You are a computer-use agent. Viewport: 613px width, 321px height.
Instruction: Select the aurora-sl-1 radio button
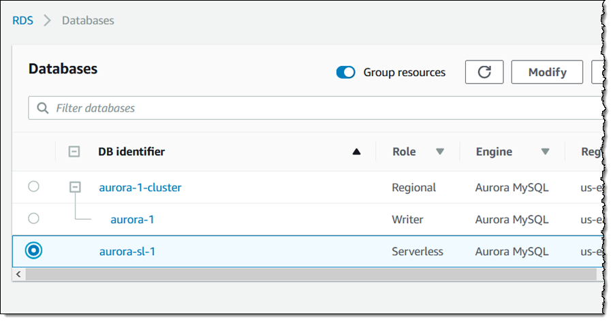pos(33,250)
